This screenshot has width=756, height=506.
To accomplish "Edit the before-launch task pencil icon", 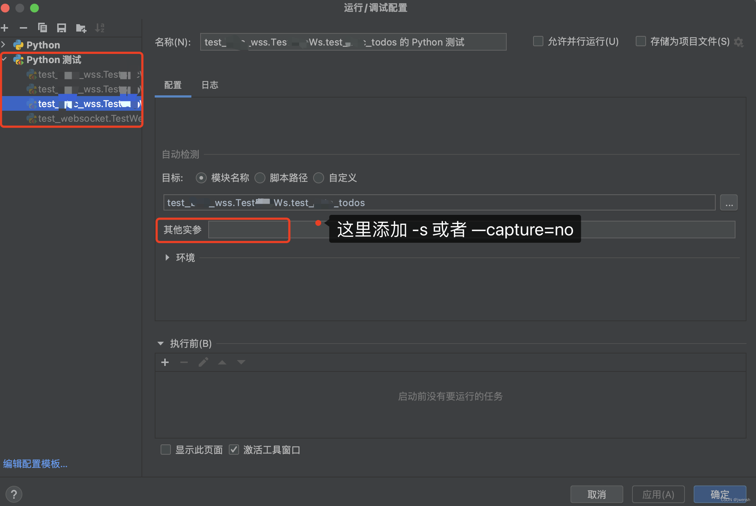I will click(x=203, y=362).
